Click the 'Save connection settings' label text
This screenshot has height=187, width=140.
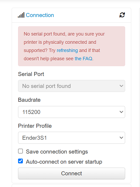coord(57,152)
